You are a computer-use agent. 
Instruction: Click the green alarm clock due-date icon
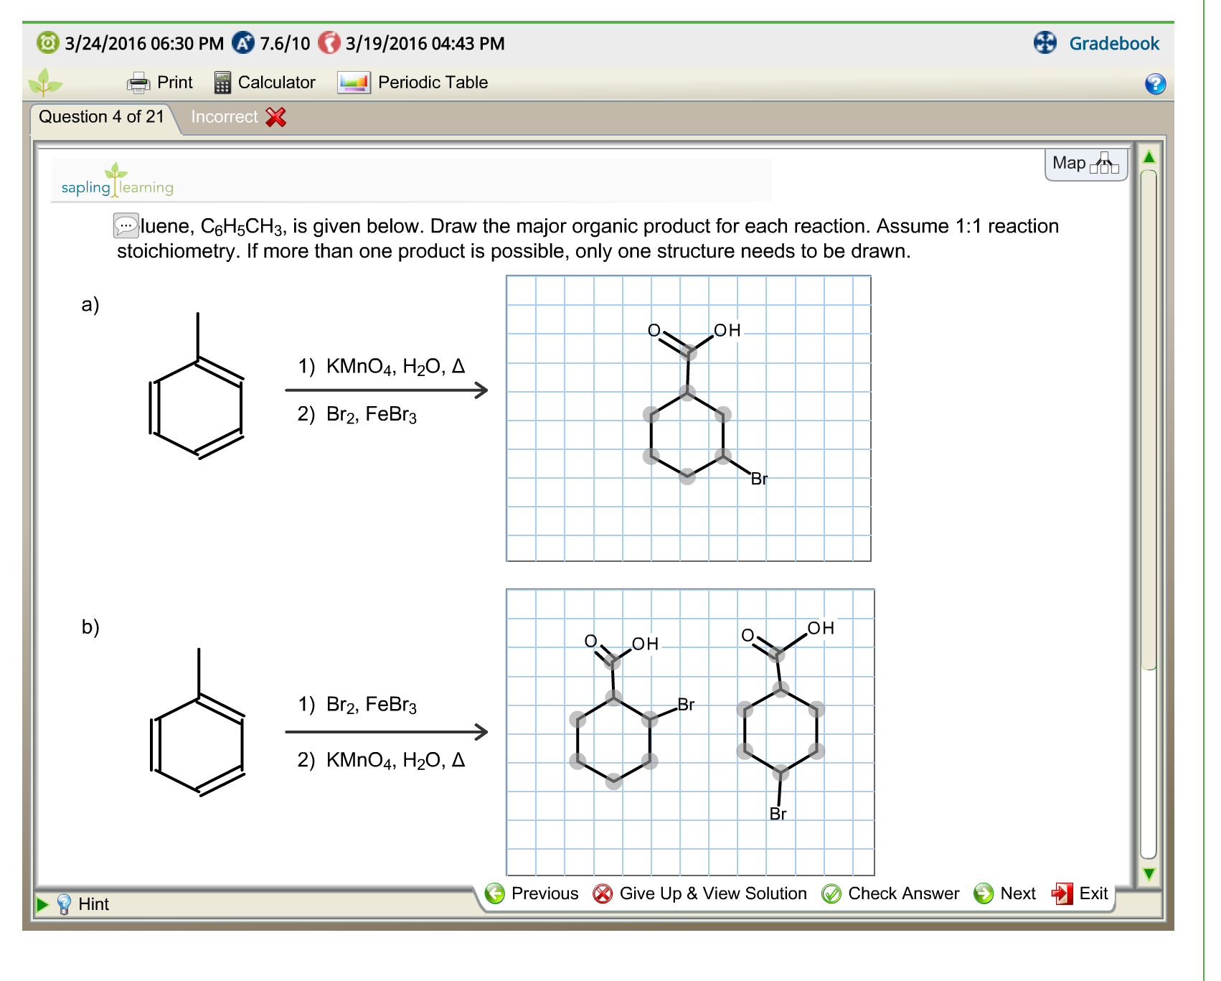[x=46, y=43]
